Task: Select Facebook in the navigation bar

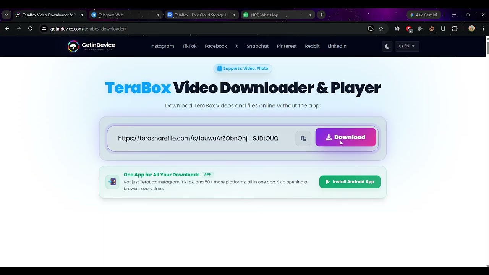Action: click(216, 46)
